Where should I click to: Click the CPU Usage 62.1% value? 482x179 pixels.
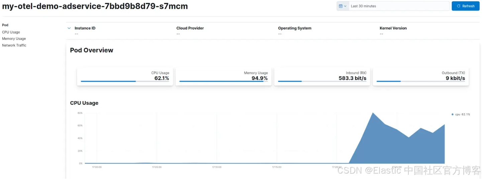point(162,78)
